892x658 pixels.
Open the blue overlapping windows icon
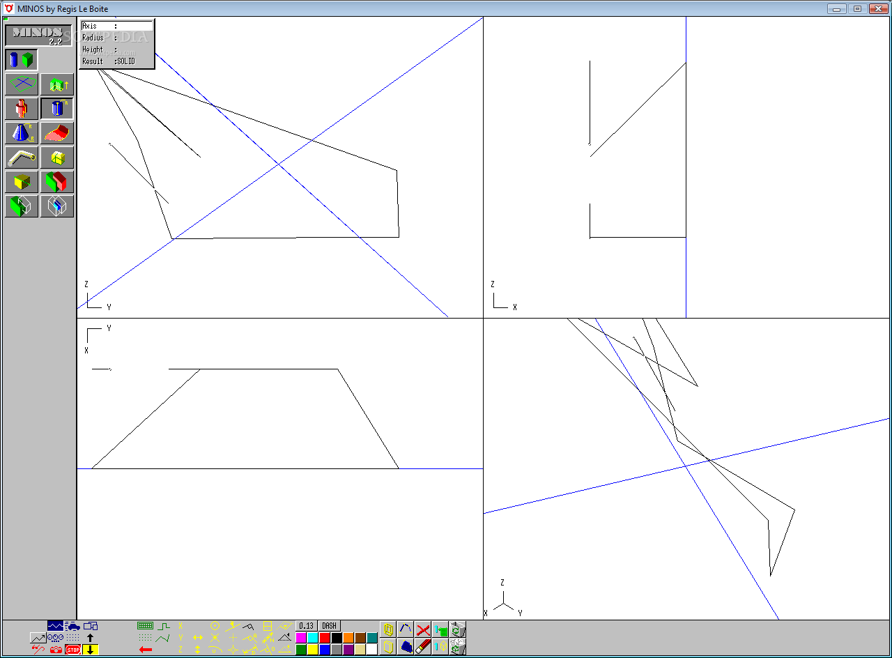pyautogui.click(x=91, y=626)
